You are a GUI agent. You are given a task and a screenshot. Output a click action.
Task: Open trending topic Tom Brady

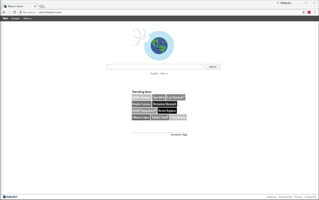click(x=178, y=118)
